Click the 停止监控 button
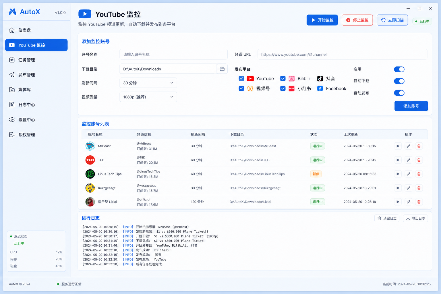Screen dimensions: 441x294 (x=357, y=20)
